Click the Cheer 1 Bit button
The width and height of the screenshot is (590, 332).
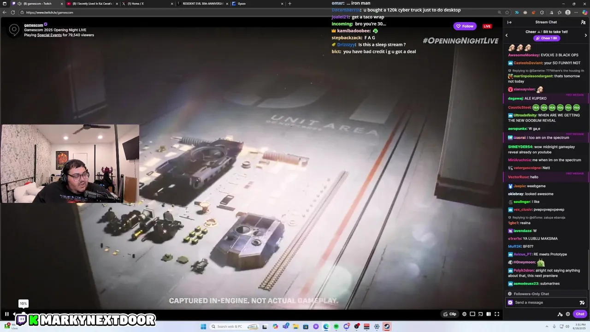pos(546,38)
